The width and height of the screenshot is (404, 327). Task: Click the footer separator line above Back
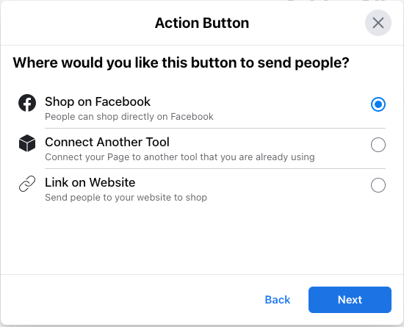pyautogui.click(x=202, y=274)
